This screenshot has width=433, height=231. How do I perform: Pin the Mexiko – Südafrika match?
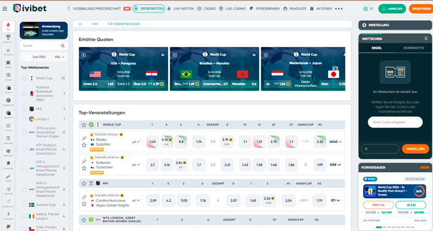(84, 138)
